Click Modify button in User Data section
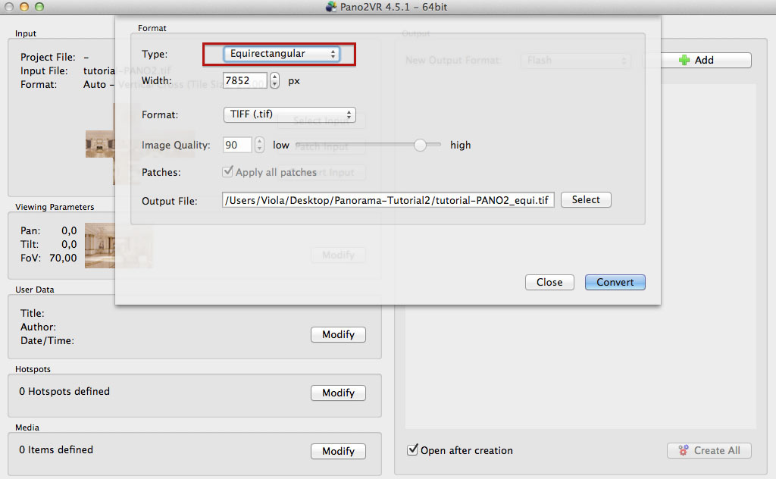The height and width of the screenshot is (479, 776). (x=339, y=334)
